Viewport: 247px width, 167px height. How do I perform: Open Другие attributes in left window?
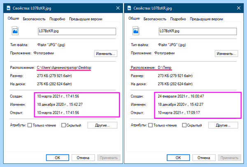point(102,125)
